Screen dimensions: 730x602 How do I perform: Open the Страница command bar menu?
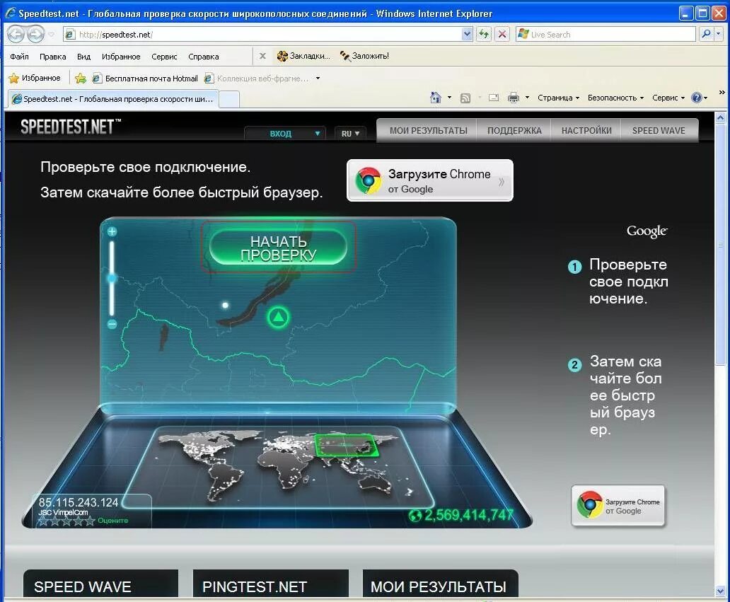click(x=558, y=98)
